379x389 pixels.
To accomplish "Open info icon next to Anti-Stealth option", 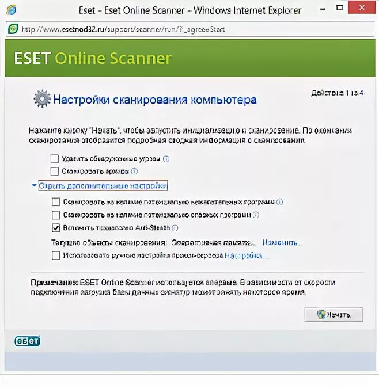I will tap(175, 228).
